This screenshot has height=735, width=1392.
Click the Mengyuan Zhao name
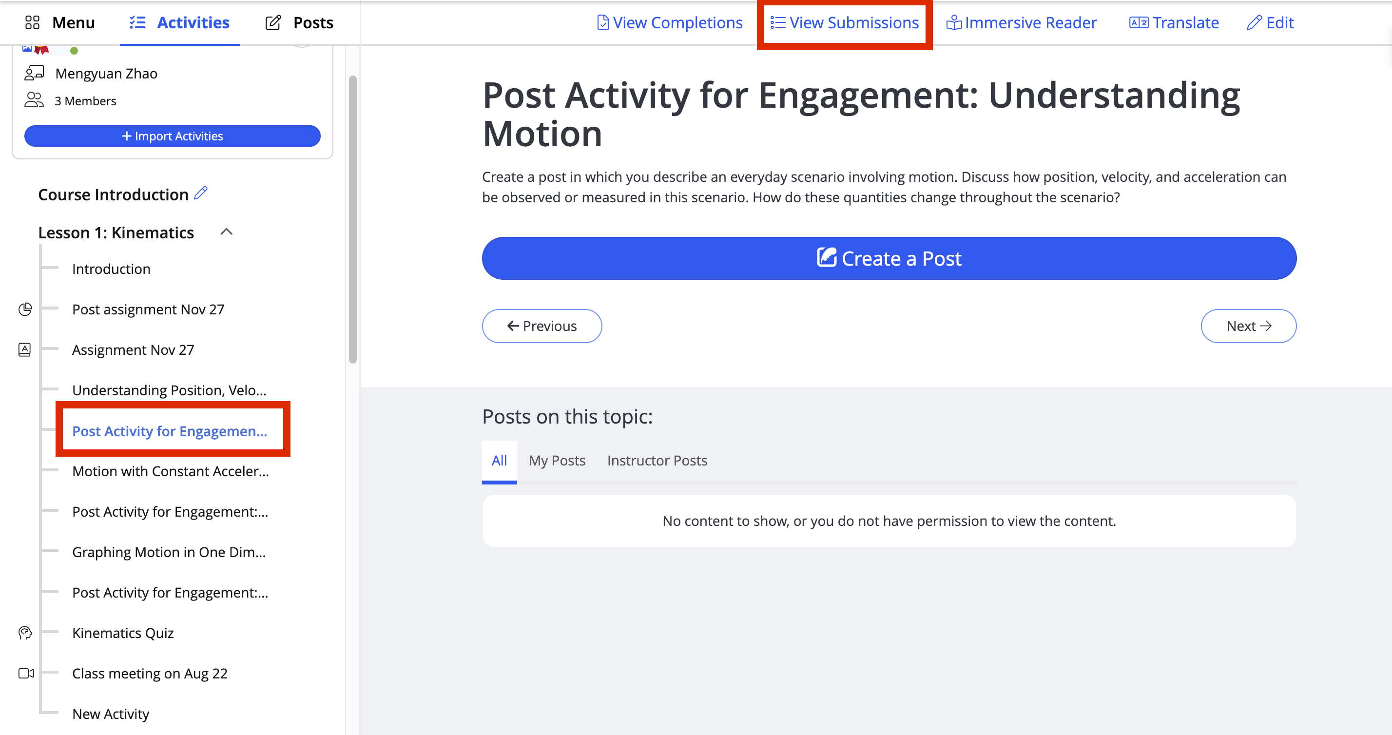pos(106,73)
